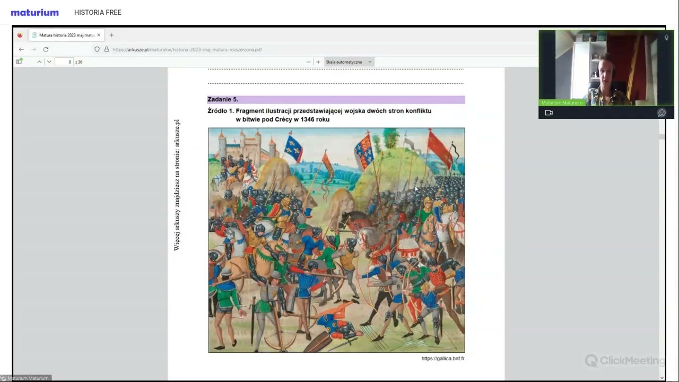The width and height of the screenshot is (679, 382).
Task: Go to previous PDF page
Action: pyautogui.click(x=39, y=62)
